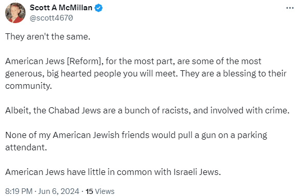Viewport: 298px width, 196px height.
Task: Click the phrase "Israeli Jews." in last line
Action: coord(197,172)
